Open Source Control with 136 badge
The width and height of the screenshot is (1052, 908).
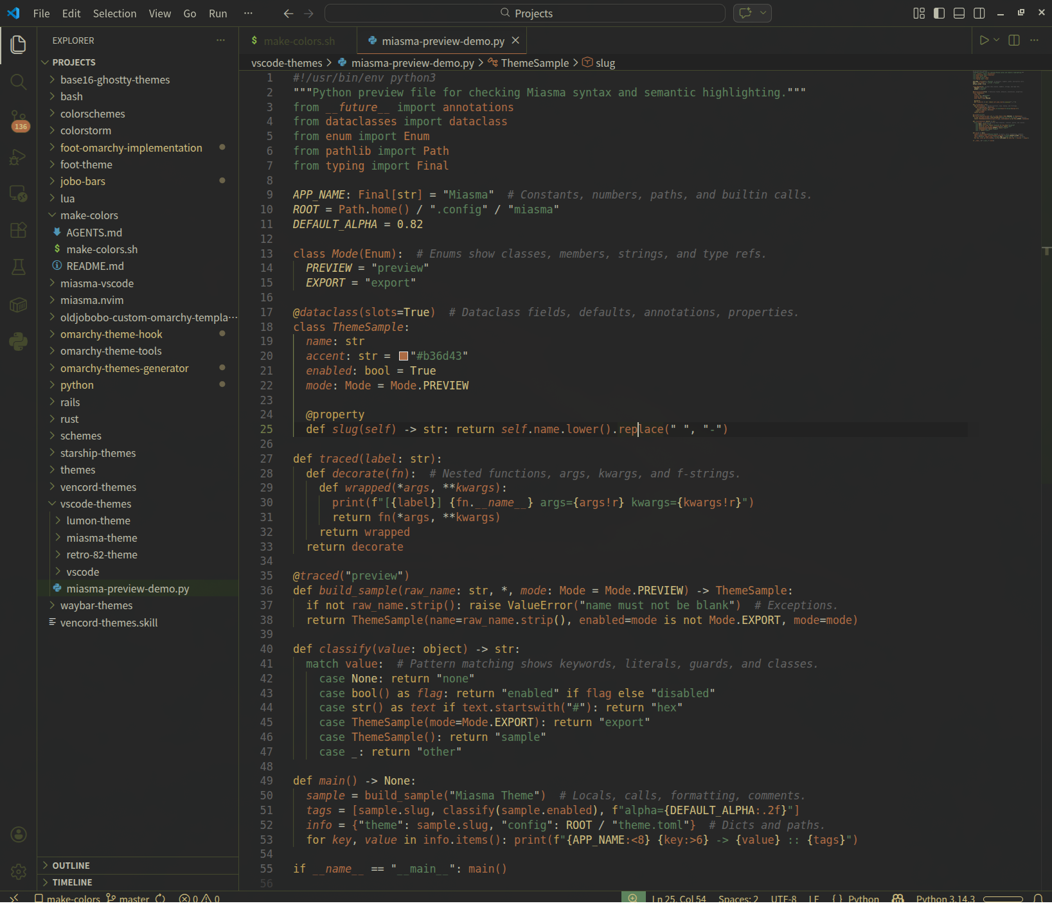18,120
